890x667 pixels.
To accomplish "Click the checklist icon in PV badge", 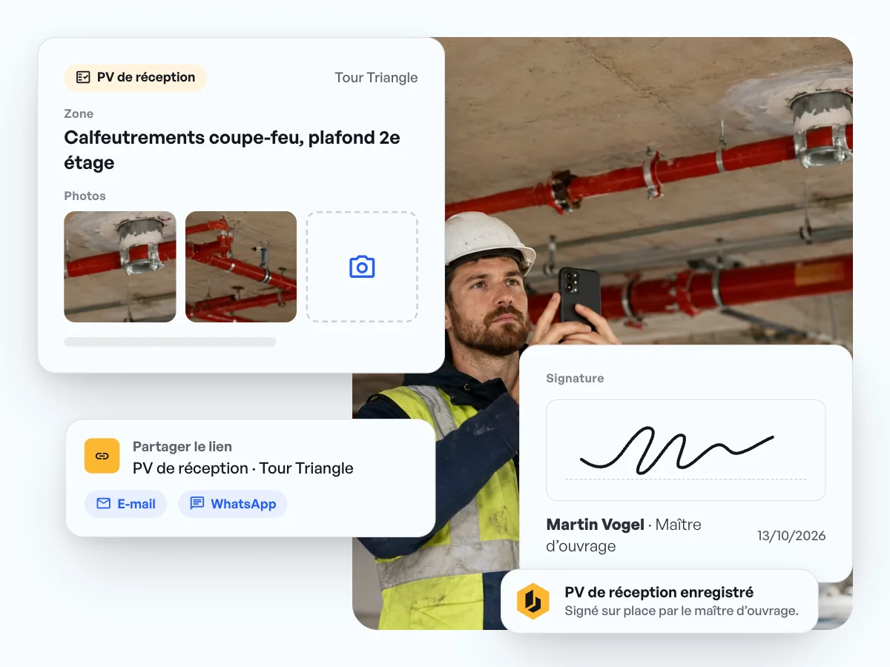I will click(x=84, y=77).
